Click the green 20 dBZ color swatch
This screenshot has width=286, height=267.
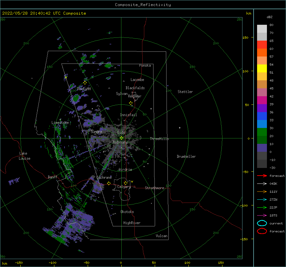(x=262, y=132)
